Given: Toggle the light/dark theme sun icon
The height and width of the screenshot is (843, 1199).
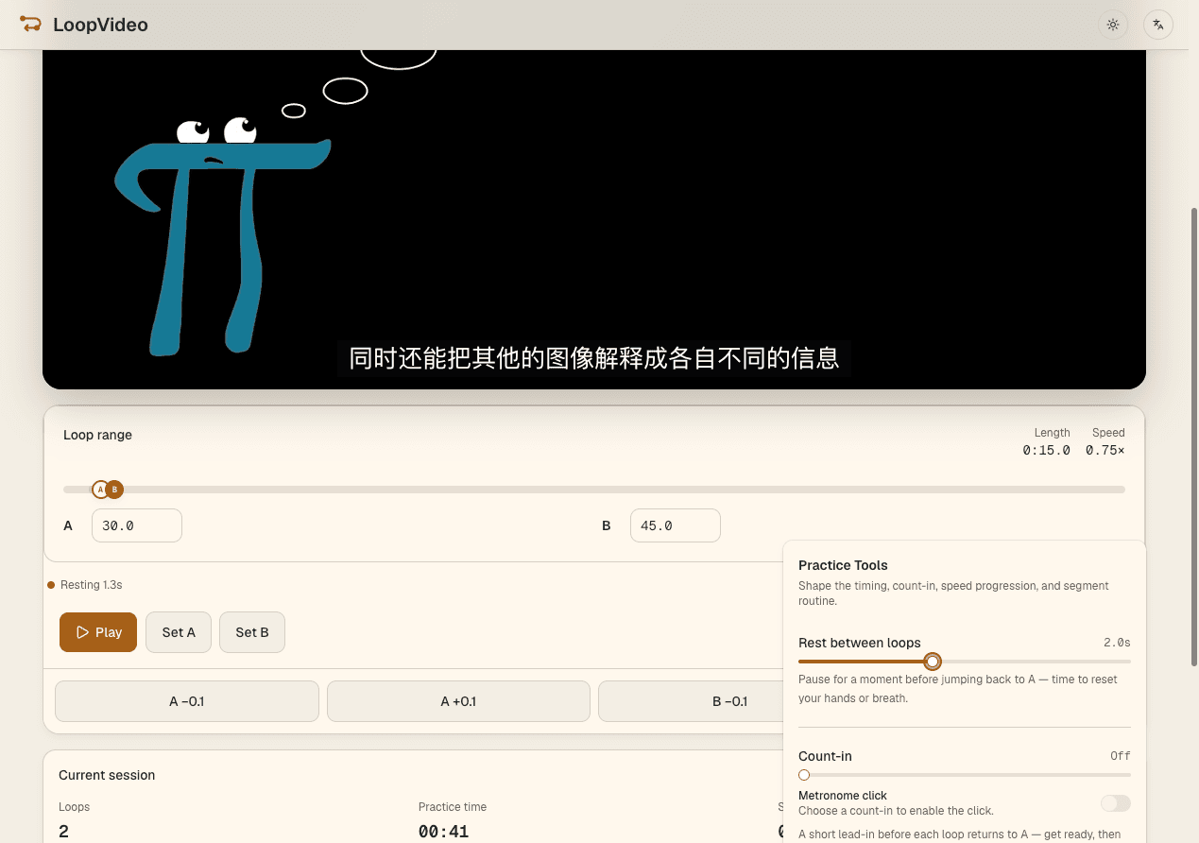Looking at the screenshot, I should coord(1113,25).
